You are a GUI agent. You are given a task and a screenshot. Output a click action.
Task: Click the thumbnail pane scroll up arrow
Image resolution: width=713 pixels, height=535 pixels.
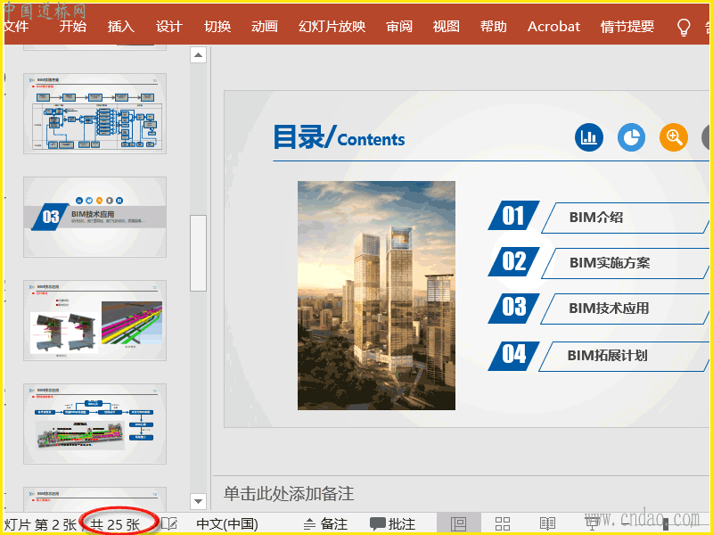198,55
